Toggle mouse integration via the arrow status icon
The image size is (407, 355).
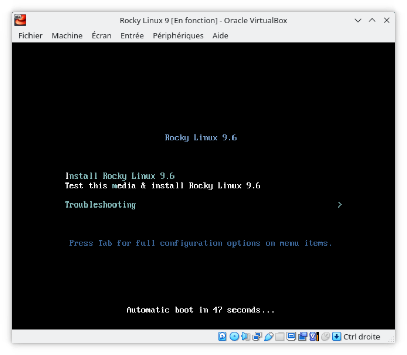pos(326,337)
